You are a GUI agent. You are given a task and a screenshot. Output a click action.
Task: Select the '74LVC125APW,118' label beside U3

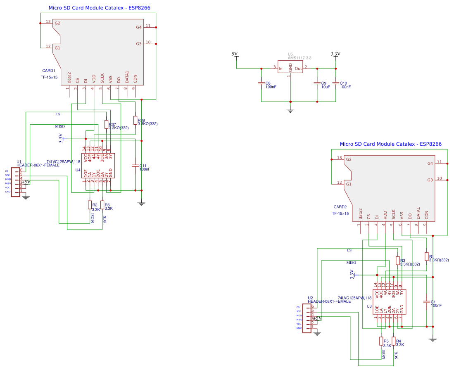[354, 298]
